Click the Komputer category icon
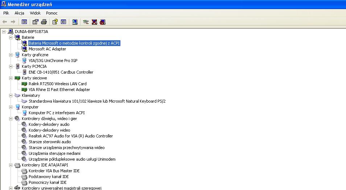 (x=17, y=107)
